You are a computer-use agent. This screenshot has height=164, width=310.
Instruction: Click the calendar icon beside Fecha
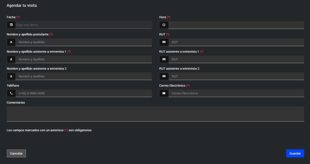11,25
